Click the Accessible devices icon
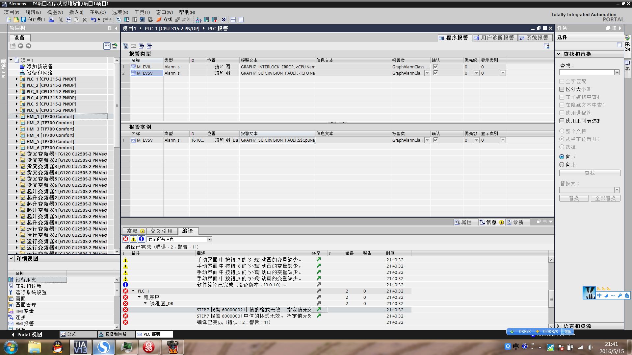The height and width of the screenshot is (355, 632). click(198, 20)
